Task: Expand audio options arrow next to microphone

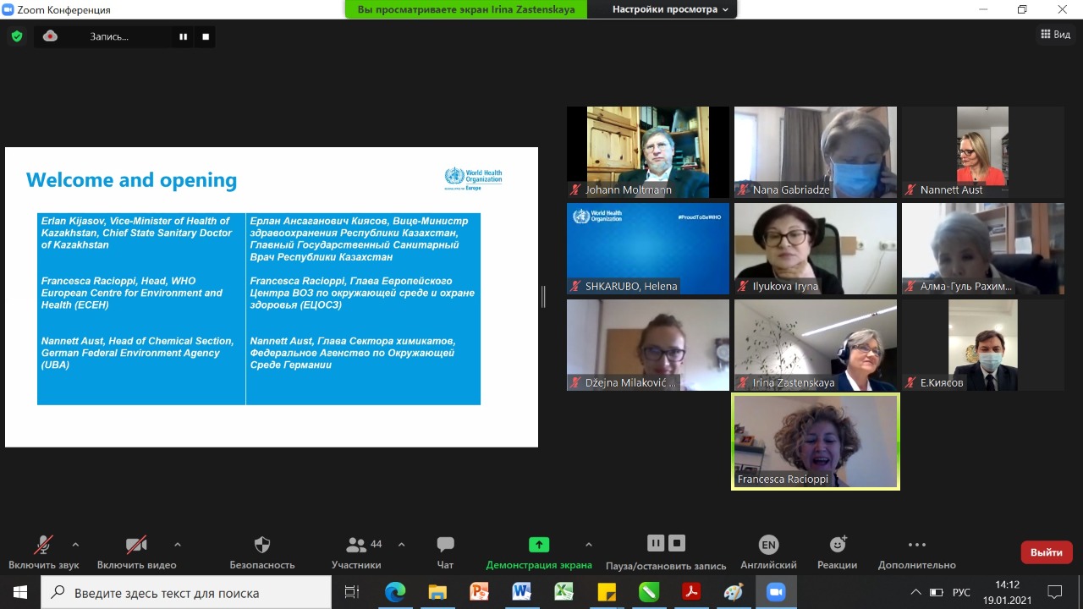Action: (x=75, y=544)
